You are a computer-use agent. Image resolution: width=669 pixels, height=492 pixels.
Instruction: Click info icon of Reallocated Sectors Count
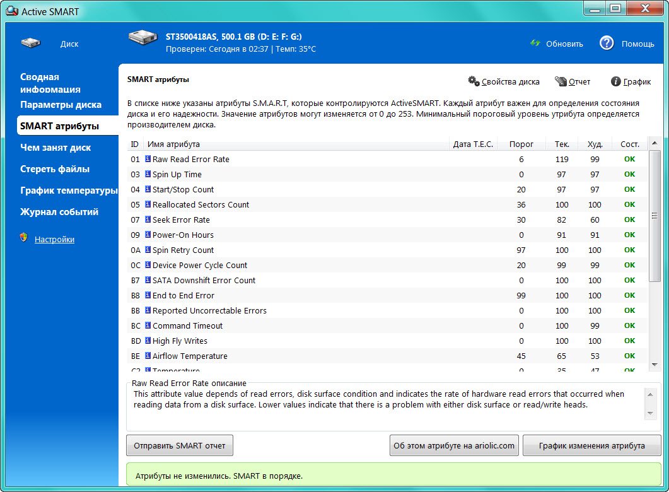tap(148, 204)
